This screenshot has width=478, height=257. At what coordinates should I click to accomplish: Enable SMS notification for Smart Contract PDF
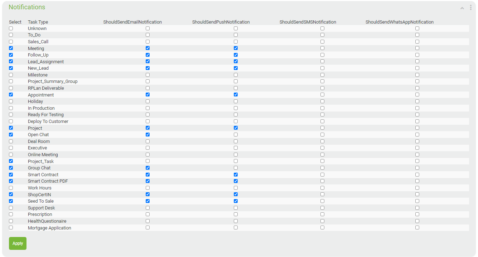(322, 181)
